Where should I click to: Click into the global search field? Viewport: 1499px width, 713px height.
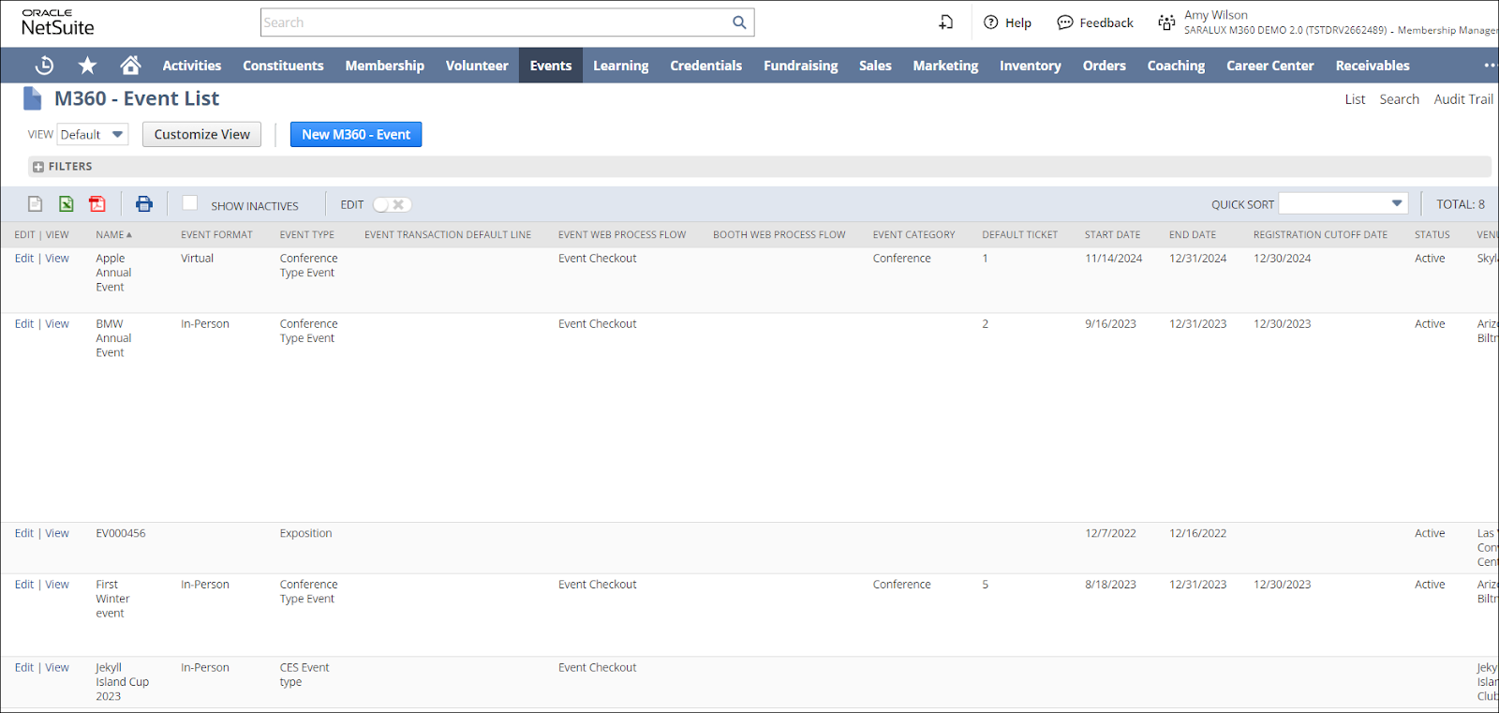pyautogui.click(x=495, y=22)
